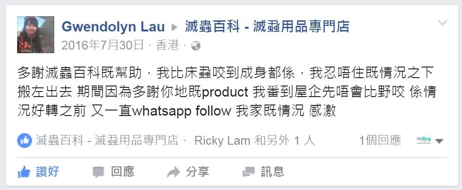Click the 訊息 message button
This screenshot has height=190, width=462.
[263, 172]
